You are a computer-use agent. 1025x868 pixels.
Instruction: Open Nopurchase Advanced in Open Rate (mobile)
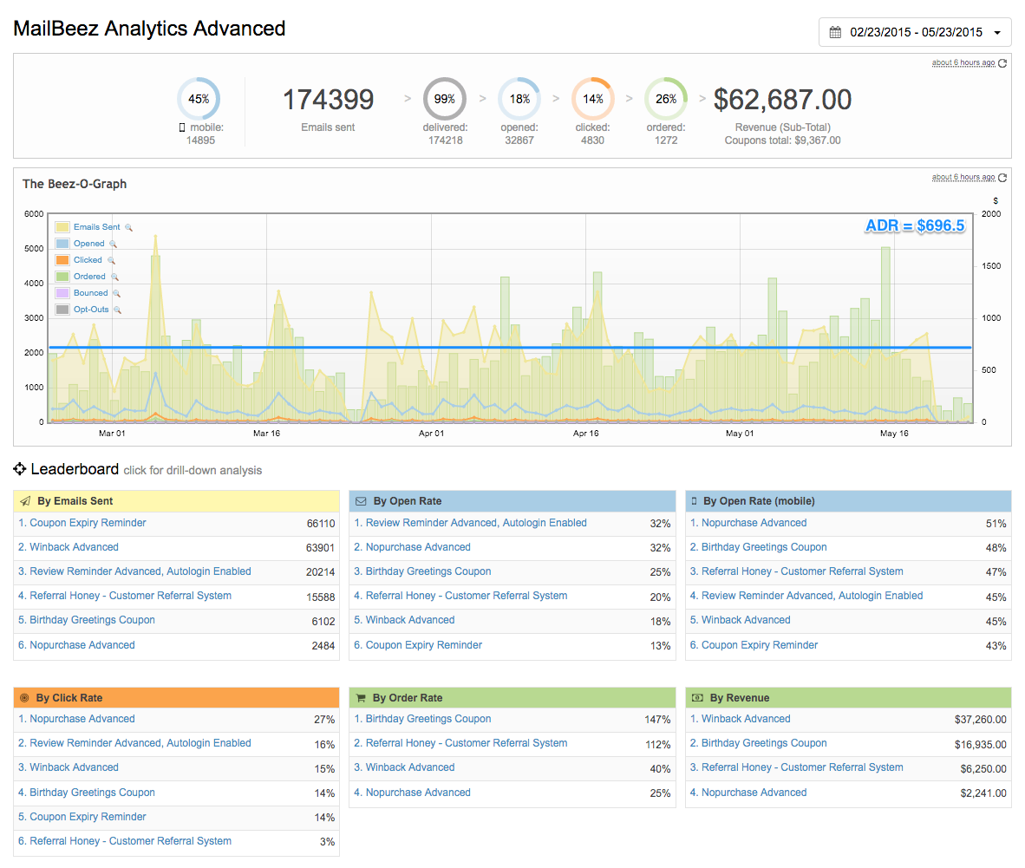click(x=754, y=523)
